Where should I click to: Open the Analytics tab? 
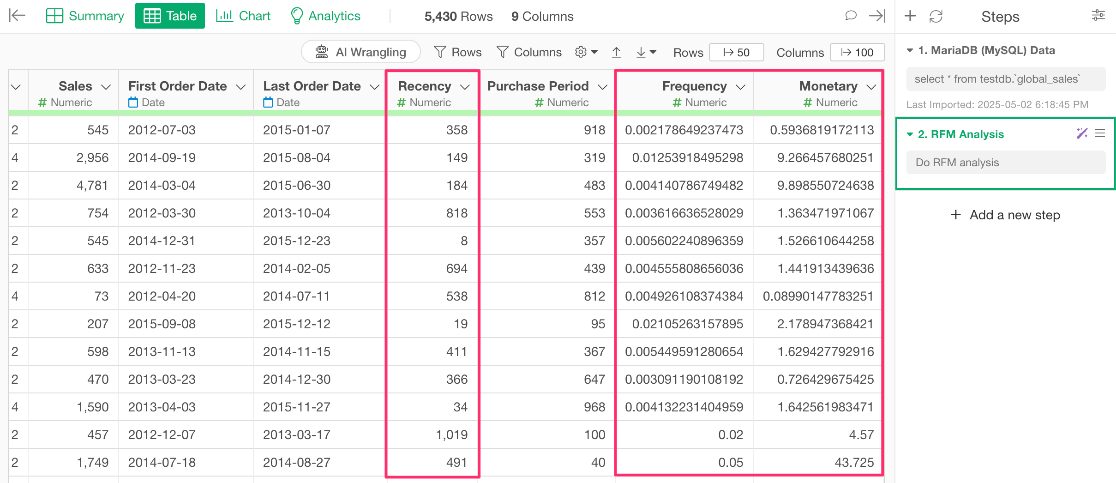[325, 16]
